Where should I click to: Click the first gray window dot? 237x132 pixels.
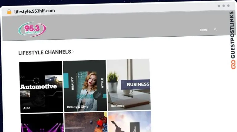tap(219, 6)
